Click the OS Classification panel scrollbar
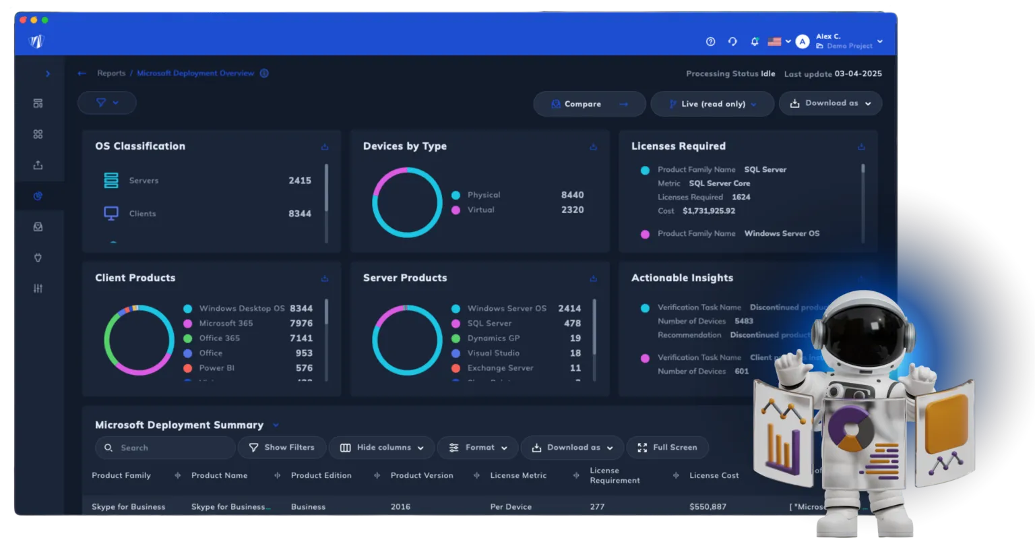 coord(327,189)
